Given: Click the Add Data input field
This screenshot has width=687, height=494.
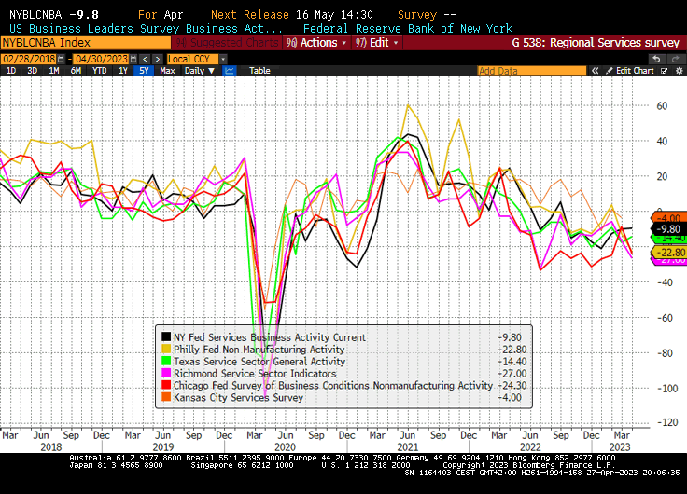Looking at the screenshot, I should [531, 71].
